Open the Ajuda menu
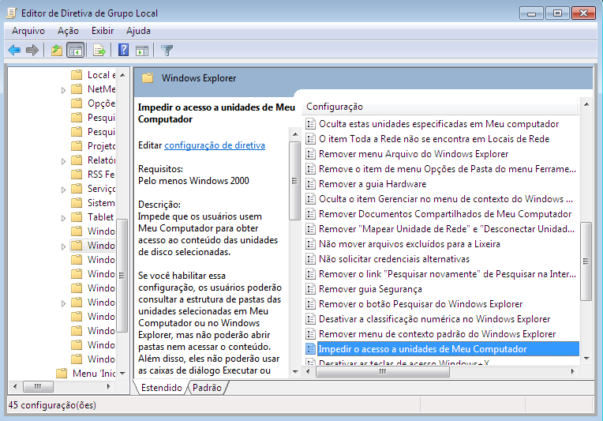The image size is (603, 421). (x=138, y=31)
